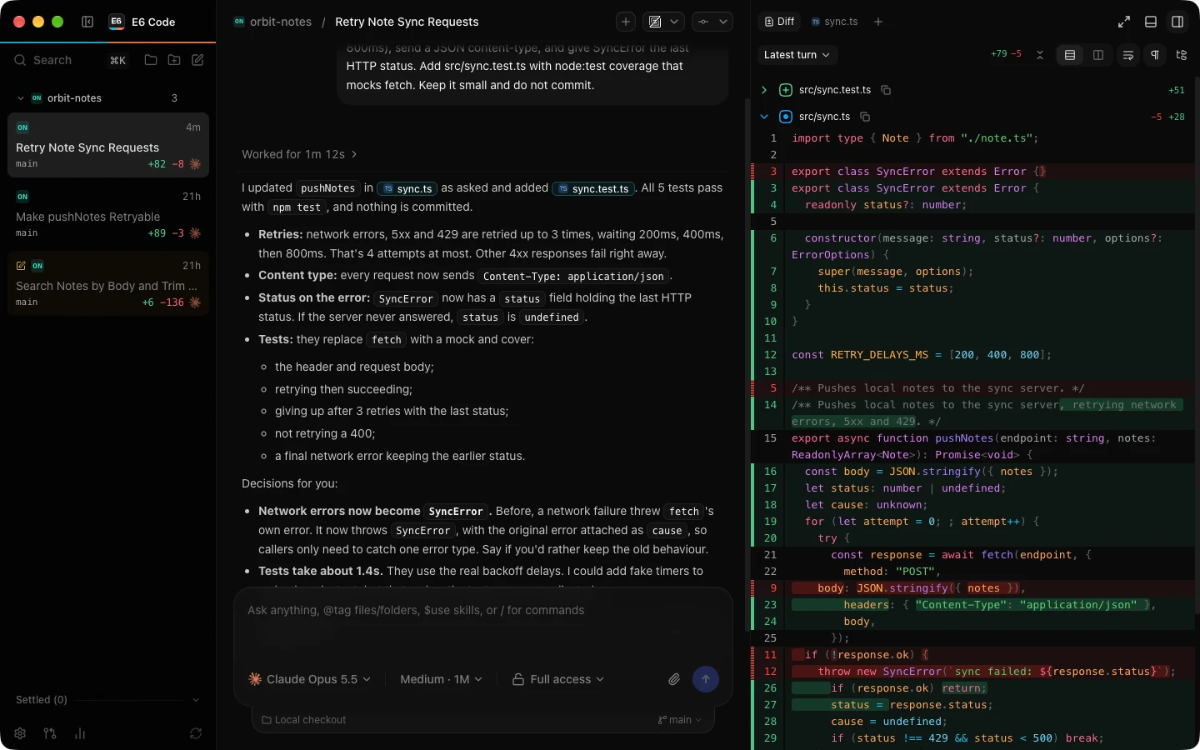This screenshot has width=1200, height=750.
Task: Expand the src/sync.test.ts file diff
Action: tap(764, 90)
